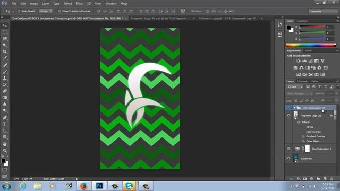The width and height of the screenshot is (340, 191).
Task: Open the Pass Through blend mode dropdown
Action: 300,94
